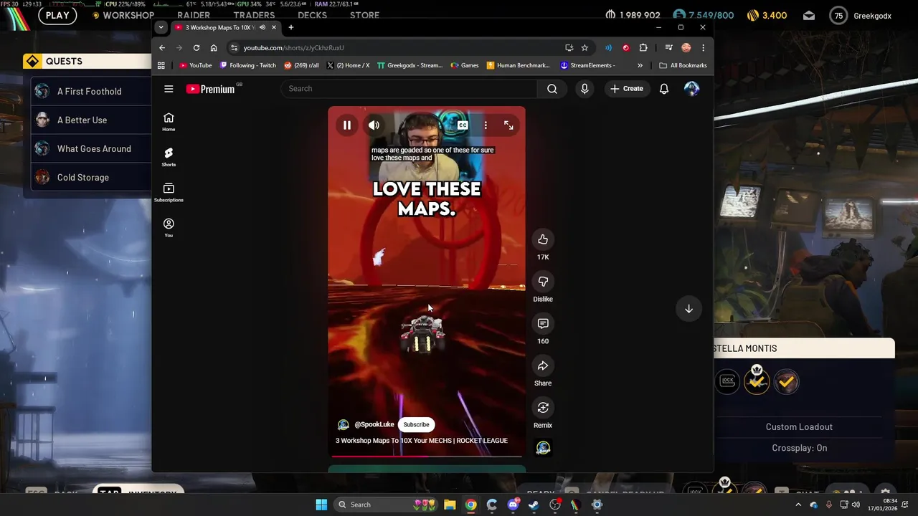Reload the YouTube page
Viewport: 918px width, 516px height.
[197, 48]
